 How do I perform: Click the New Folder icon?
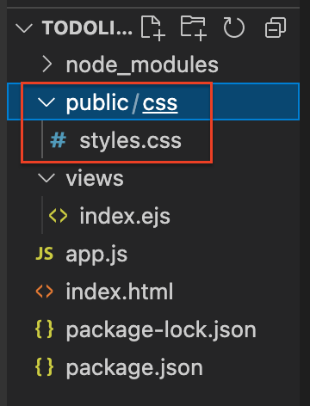194,28
